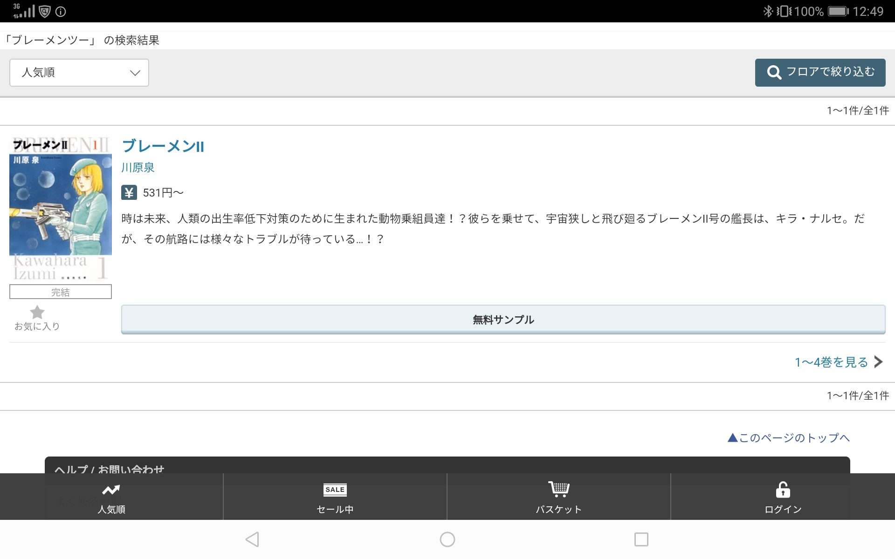Screen dimensions: 895x559
Task: Open the recent apps square button
Action: pos(641,539)
